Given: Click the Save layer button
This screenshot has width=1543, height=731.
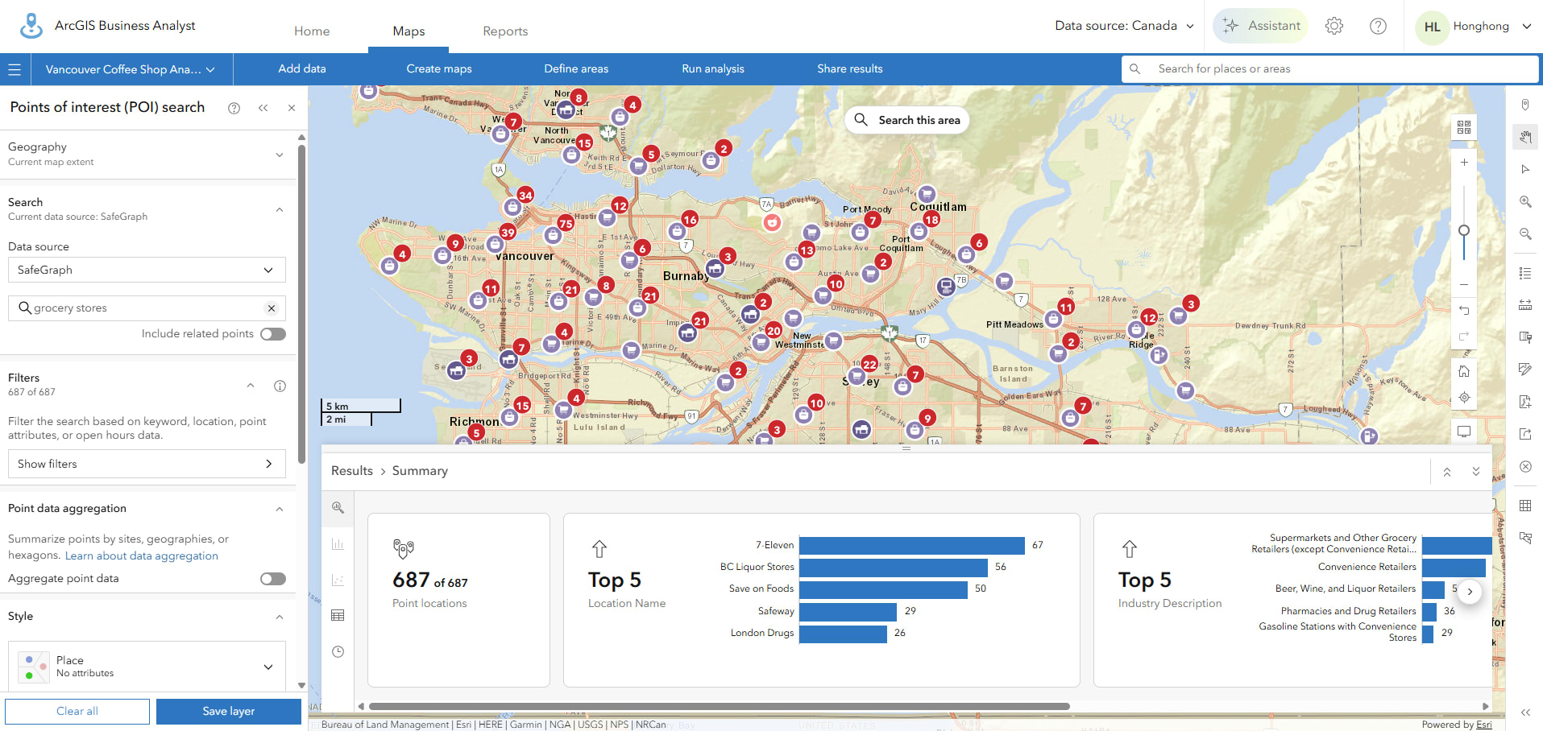Looking at the screenshot, I should (229, 712).
